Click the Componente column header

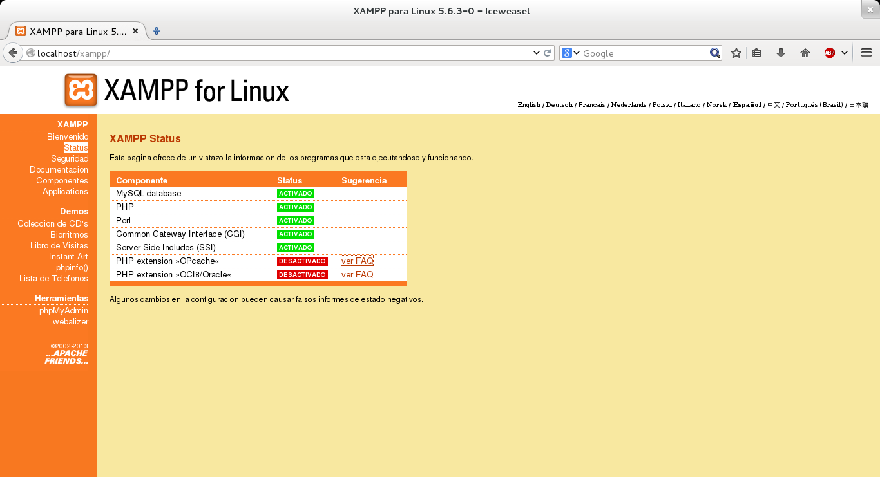pyautogui.click(x=142, y=181)
